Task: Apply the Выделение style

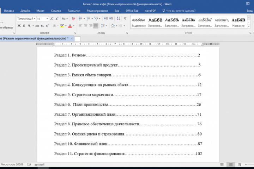Action: [x=139, y=22]
